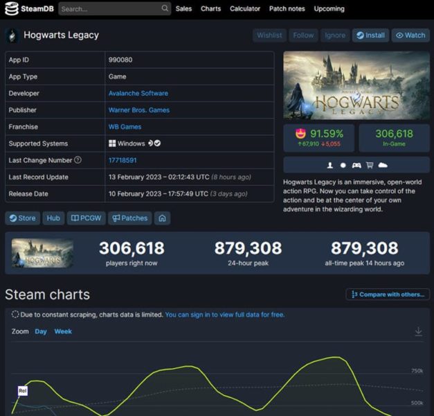Add game to Wishlist
The height and width of the screenshot is (416, 434).
pos(269,35)
